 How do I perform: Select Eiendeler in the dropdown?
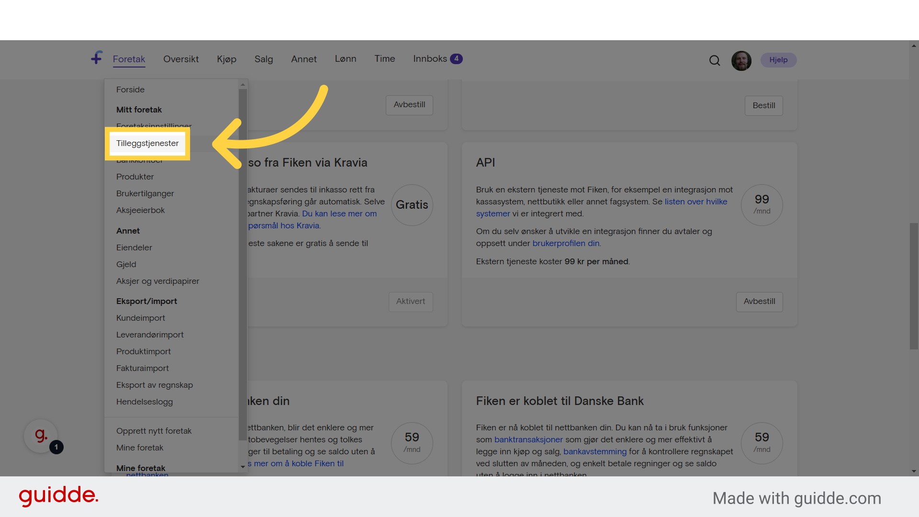[x=134, y=247]
